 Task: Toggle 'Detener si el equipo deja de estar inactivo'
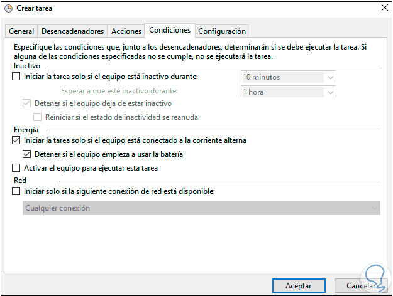27,103
